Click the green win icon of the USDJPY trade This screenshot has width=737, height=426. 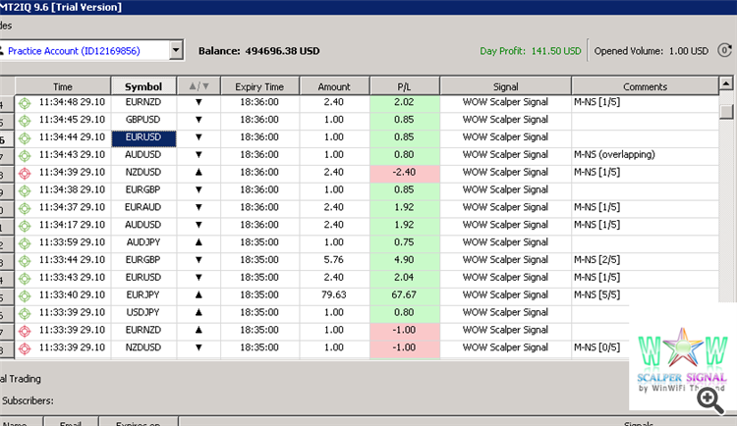coord(25,313)
